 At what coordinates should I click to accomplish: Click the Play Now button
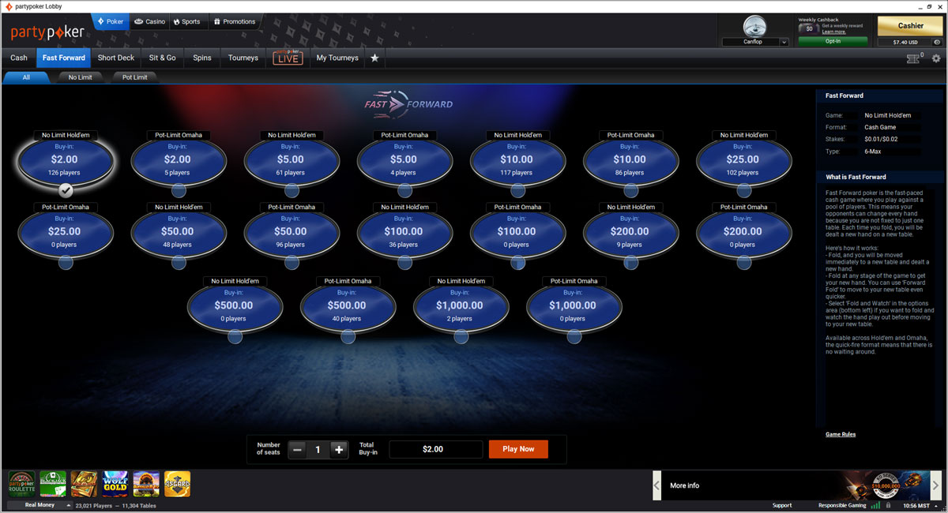tap(518, 449)
